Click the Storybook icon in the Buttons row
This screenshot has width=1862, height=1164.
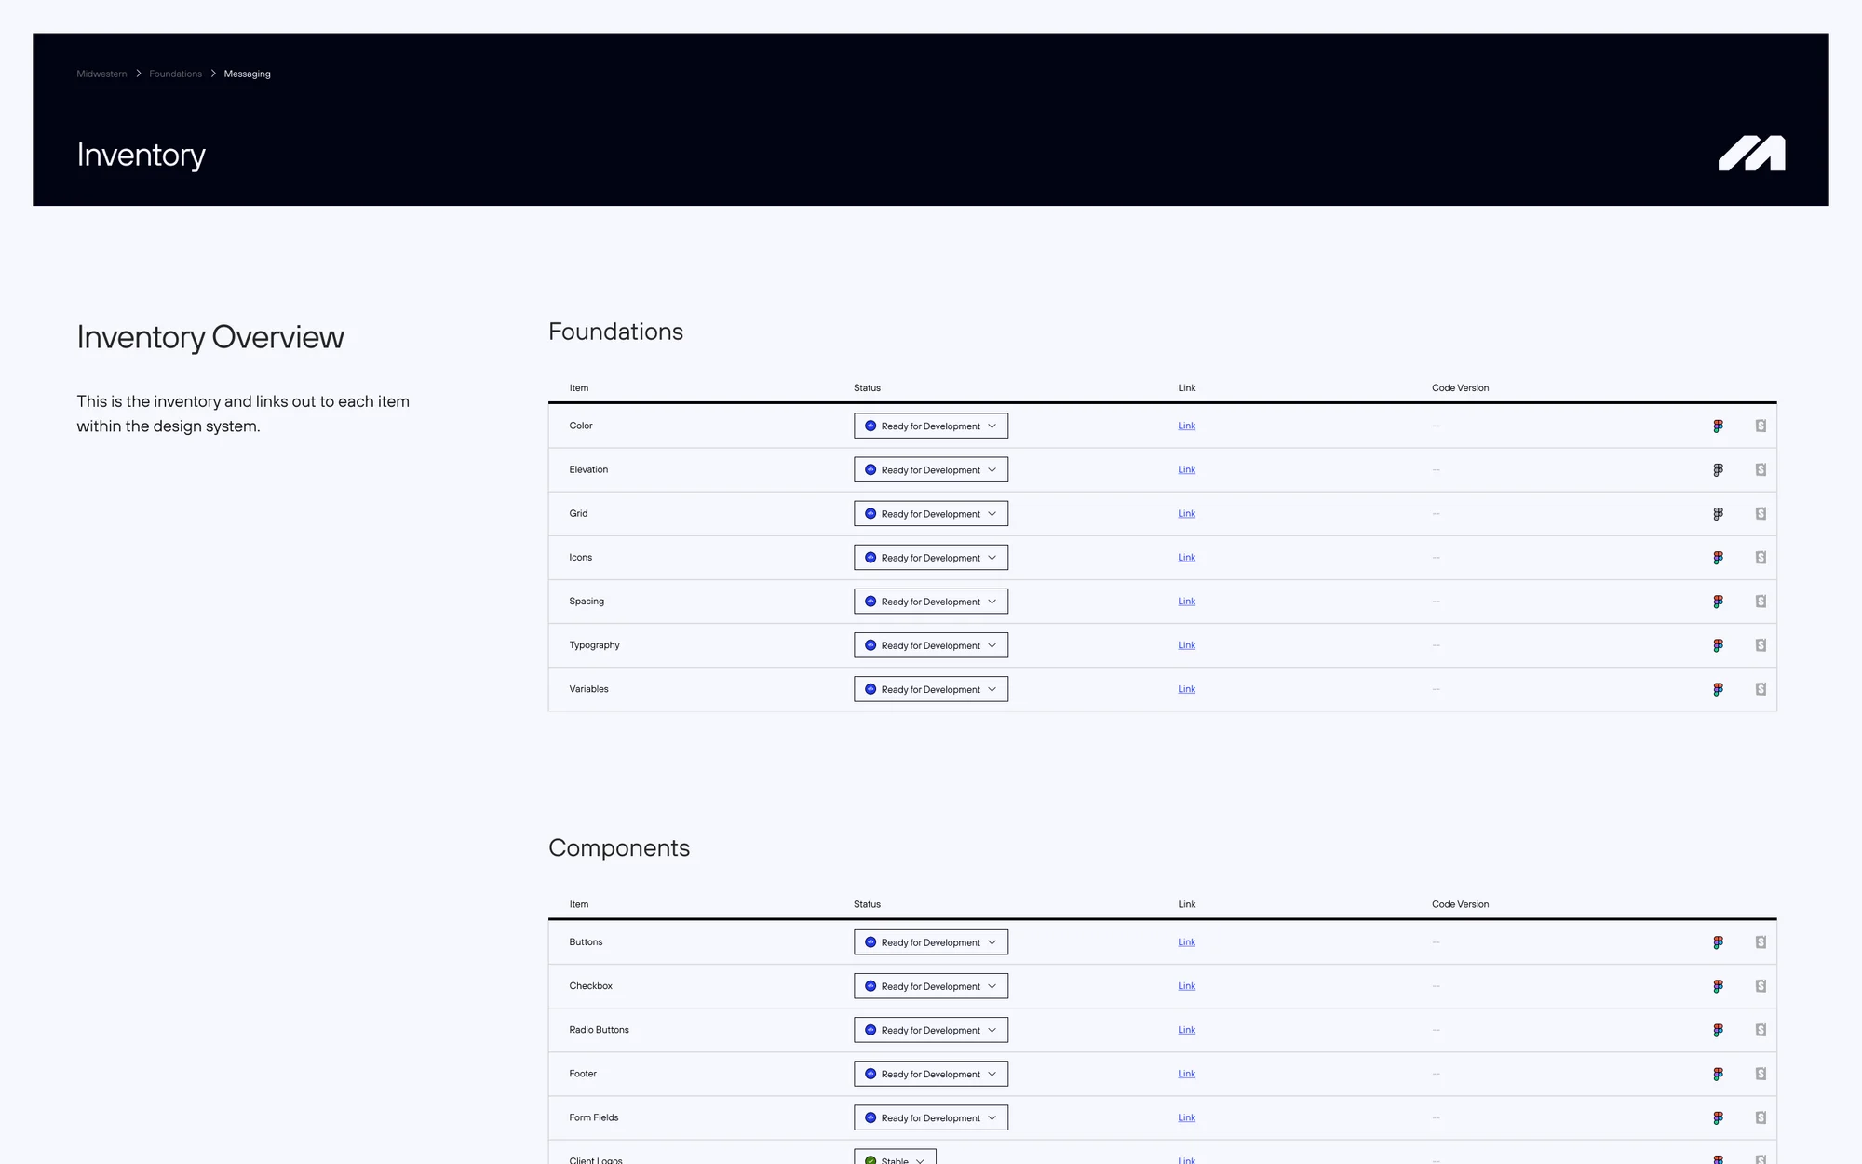coord(1761,941)
